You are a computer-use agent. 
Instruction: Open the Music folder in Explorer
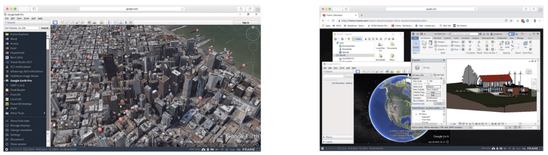[392, 57]
